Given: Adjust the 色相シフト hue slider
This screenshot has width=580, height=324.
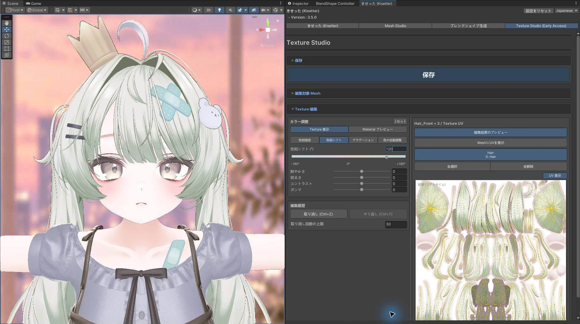Looking at the screenshot, I should [348, 157].
